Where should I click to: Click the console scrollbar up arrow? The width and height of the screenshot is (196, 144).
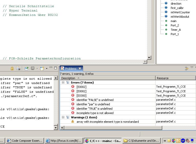56,78
